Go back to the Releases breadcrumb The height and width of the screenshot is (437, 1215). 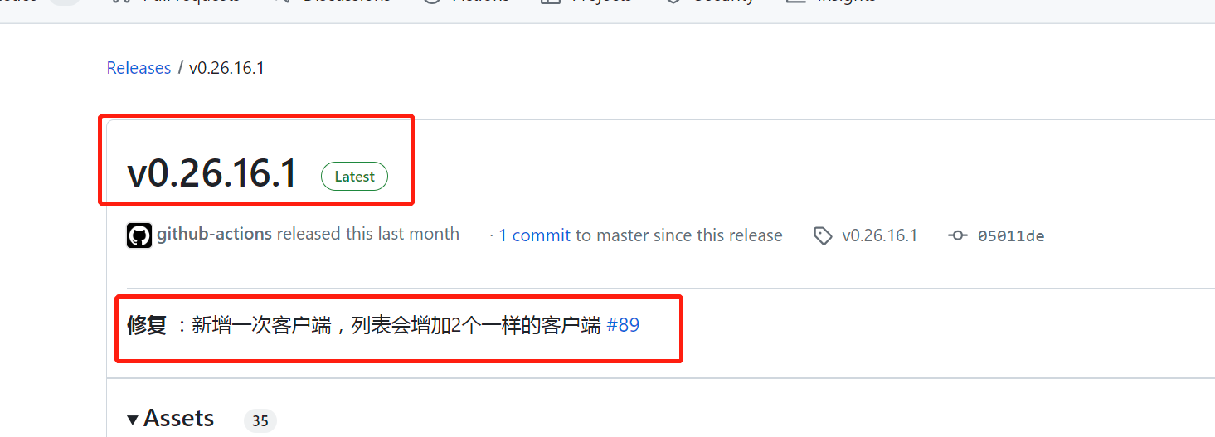point(139,68)
